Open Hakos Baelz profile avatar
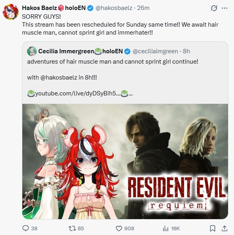234x235 pixels. pyautogui.click(x=10, y=12)
